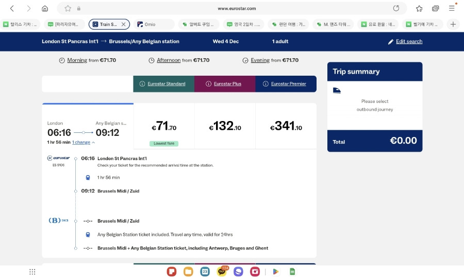
Task: Click the padlock icon in the address bar
Action: point(79,8)
